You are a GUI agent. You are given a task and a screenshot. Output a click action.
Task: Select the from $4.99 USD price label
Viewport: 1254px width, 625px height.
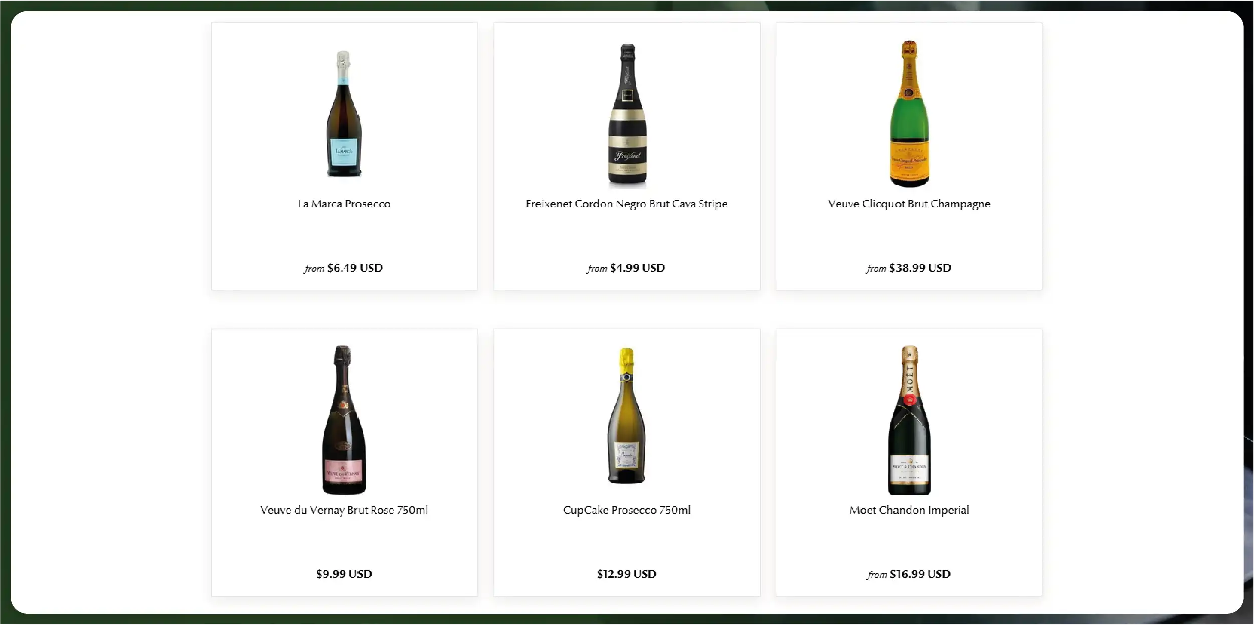[626, 268]
